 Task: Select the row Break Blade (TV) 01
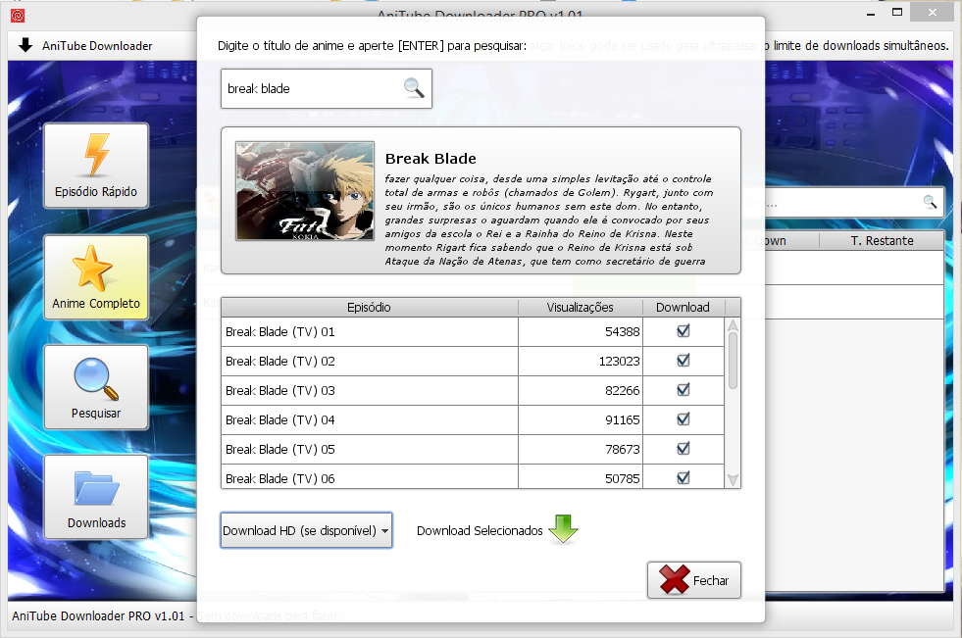coord(473,331)
